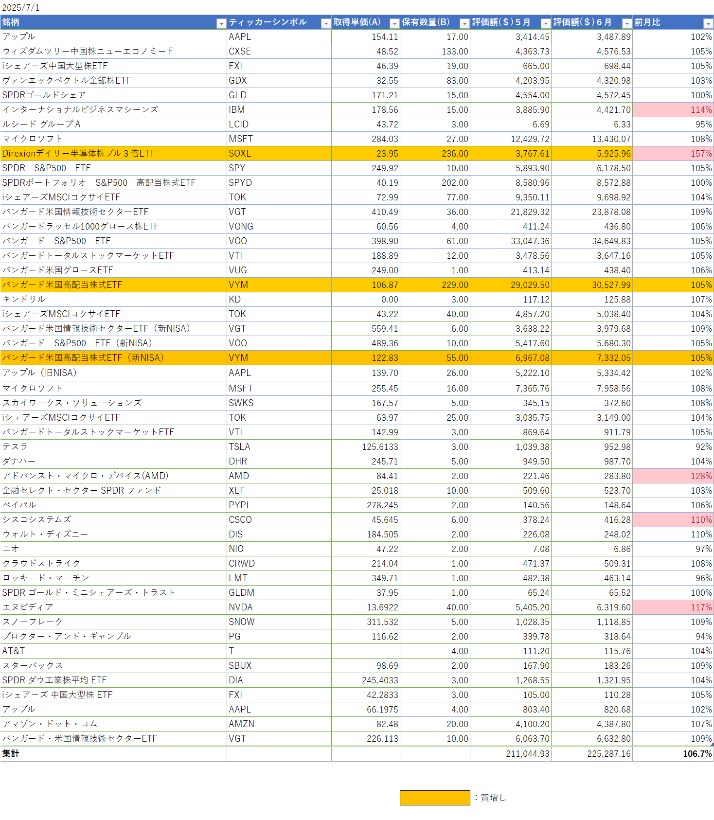The image size is (714, 820).
Task: Select the June total 225,287.16 cell
Action: (x=592, y=754)
